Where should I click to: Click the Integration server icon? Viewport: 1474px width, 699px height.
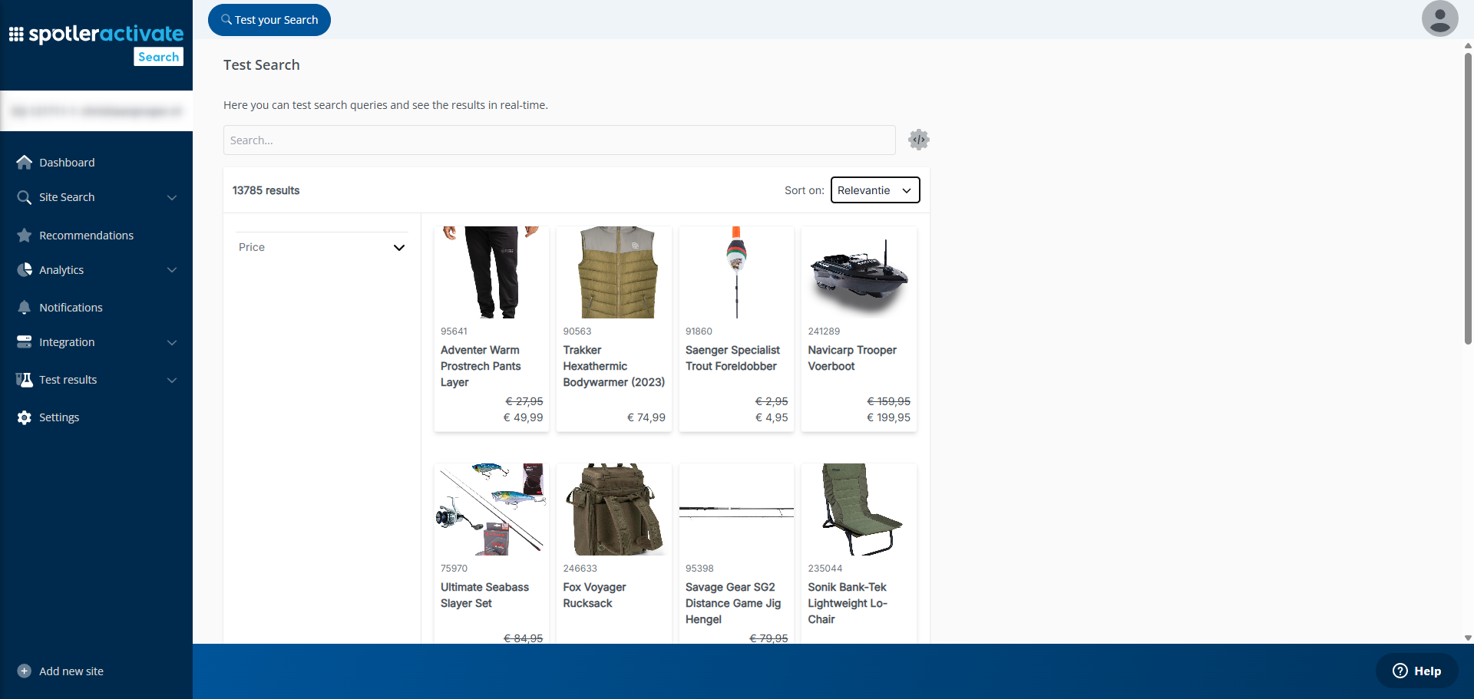(25, 342)
